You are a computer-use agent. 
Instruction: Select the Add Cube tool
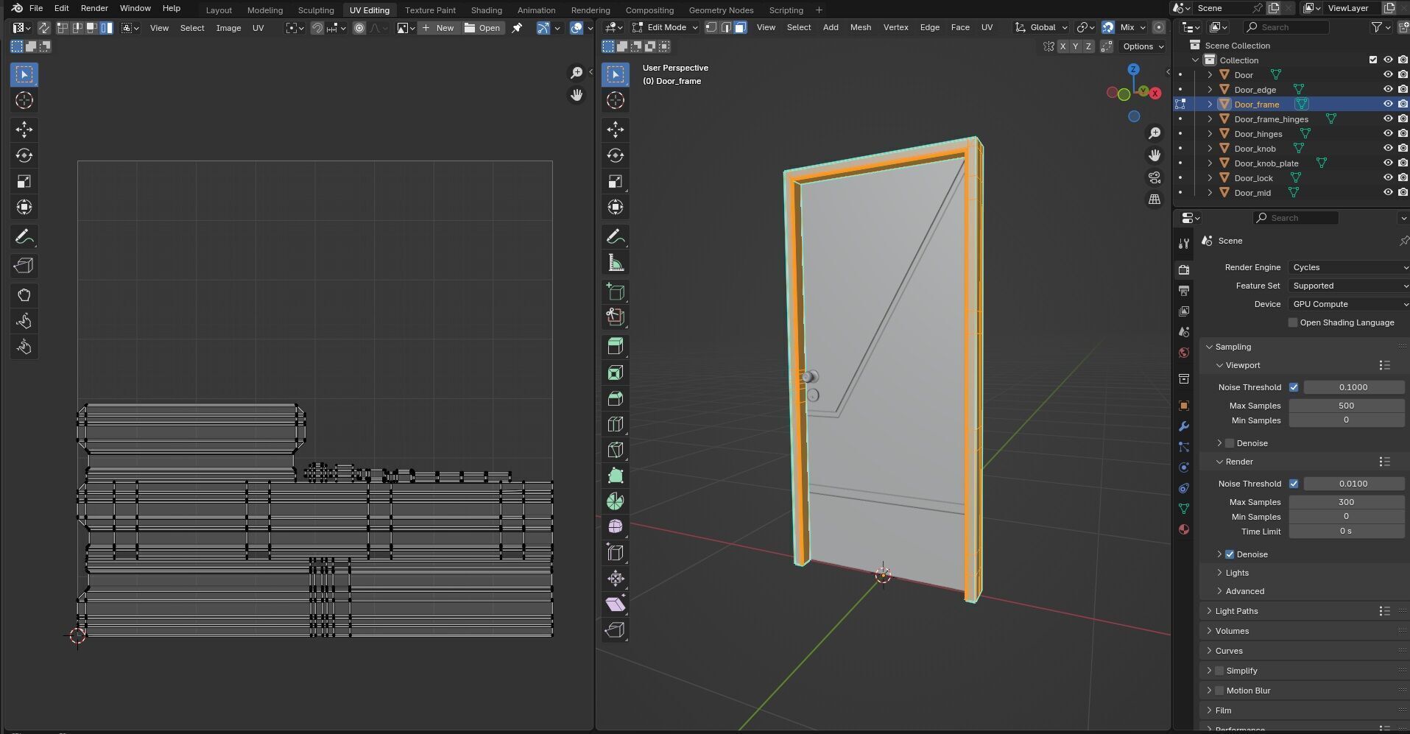616,292
